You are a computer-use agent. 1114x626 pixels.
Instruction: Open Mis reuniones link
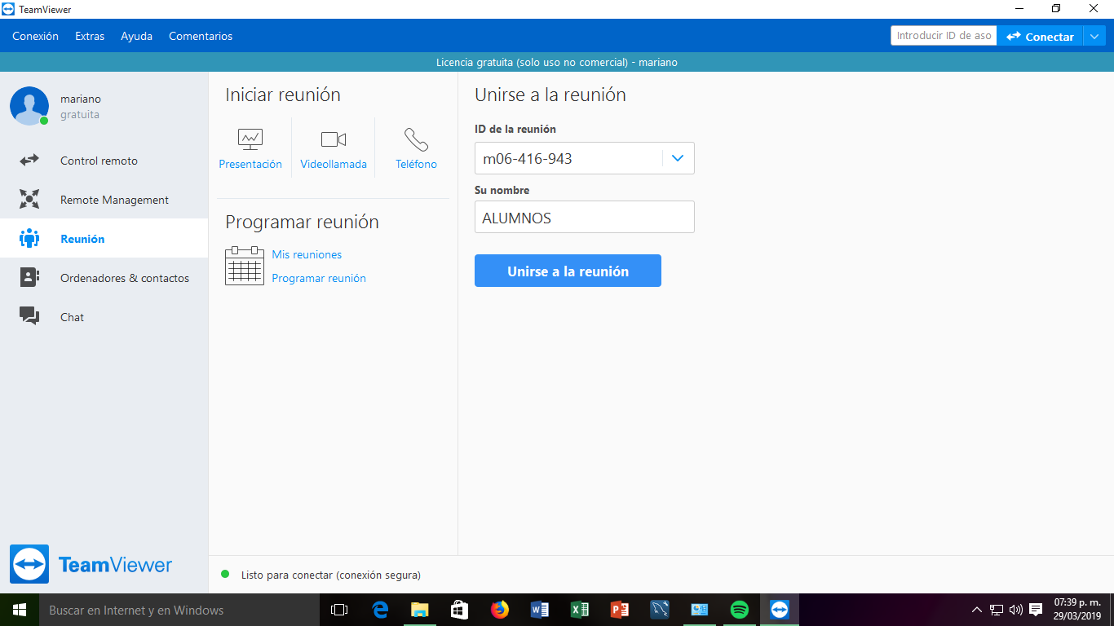coord(307,254)
